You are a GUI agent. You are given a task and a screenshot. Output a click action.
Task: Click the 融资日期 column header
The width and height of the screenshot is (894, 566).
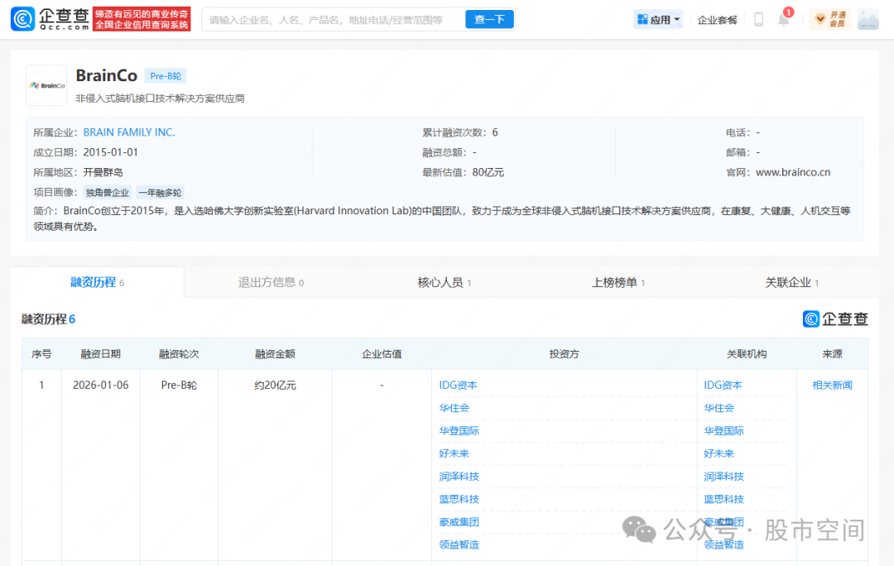pyautogui.click(x=100, y=354)
